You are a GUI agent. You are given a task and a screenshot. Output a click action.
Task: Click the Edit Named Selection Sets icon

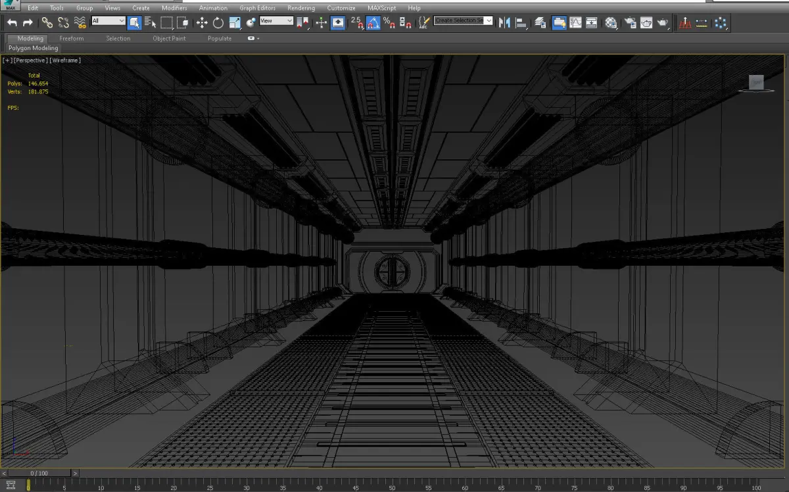click(x=424, y=22)
